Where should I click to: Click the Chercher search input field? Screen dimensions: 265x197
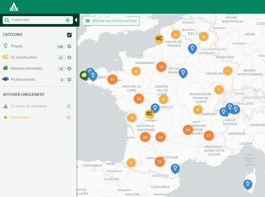pyautogui.click(x=37, y=20)
